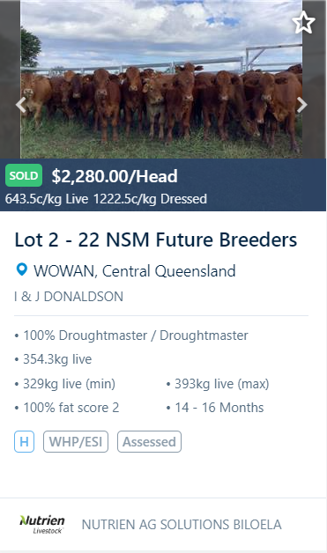The width and height of the screenshot is (327, 553).
Task: Open NUTRIEN AG SOLUTIONS BILOELA agent link
Action: 182,525
